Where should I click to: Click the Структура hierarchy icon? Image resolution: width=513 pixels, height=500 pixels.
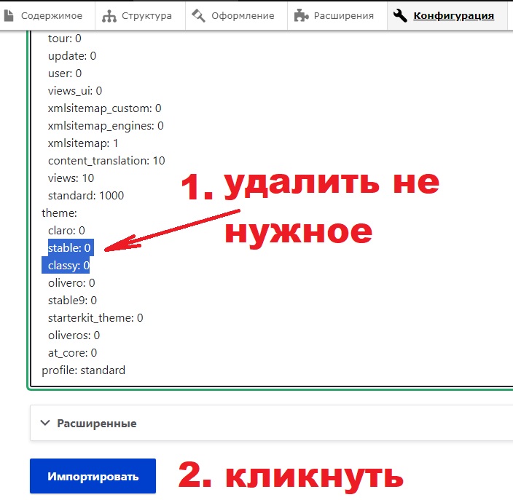click(x=109, y=16)
